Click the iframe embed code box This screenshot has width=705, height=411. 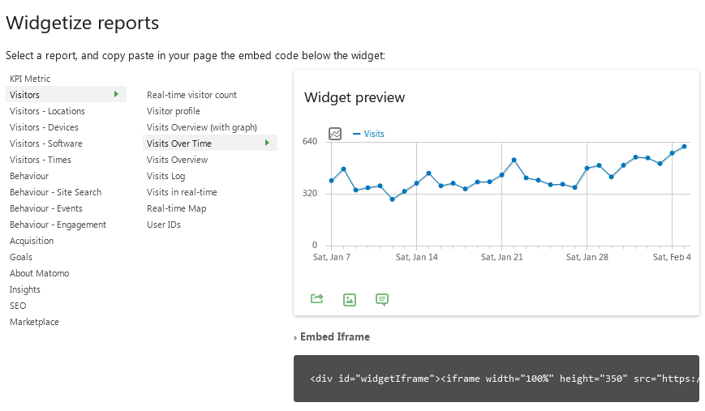(496, 378)
